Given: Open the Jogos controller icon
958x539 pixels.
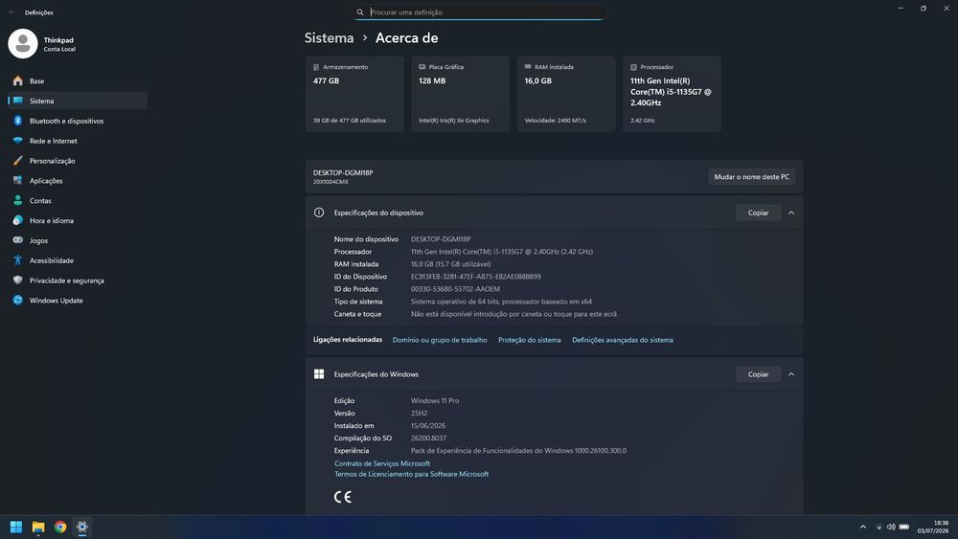Looking at the screenshot, I should tap(17, 240).
